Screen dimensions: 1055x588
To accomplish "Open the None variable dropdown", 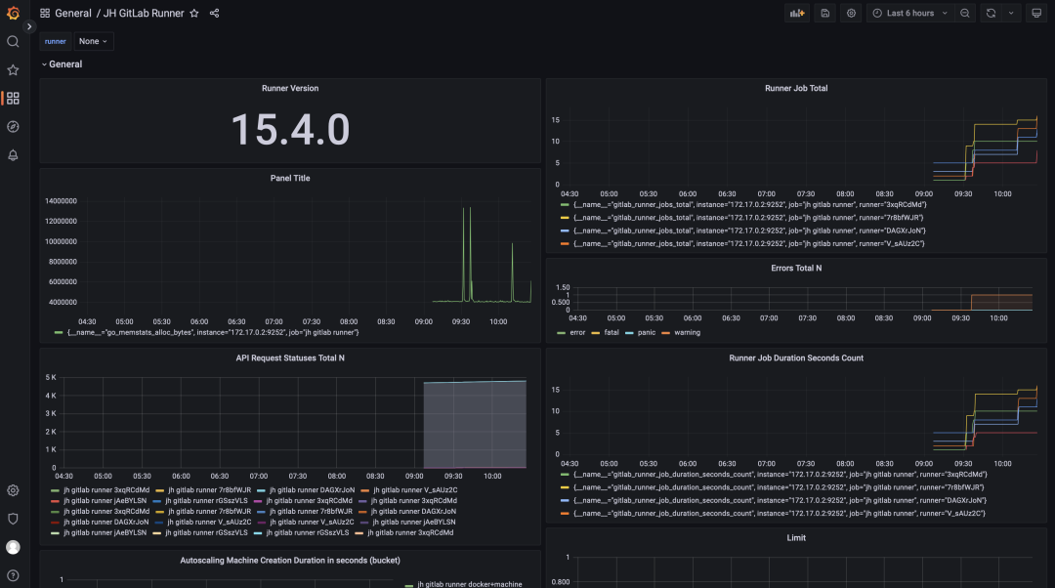I will pos(93,41).
